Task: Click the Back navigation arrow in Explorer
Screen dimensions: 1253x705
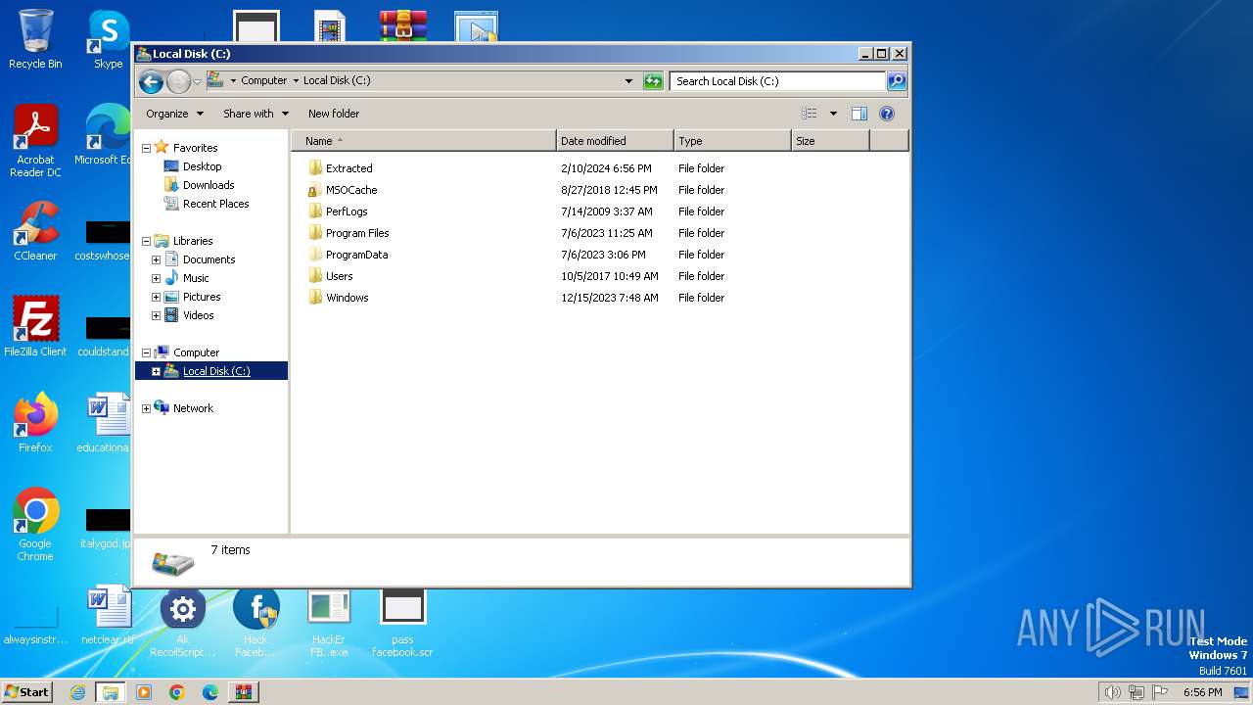Action: pos(151,81)
